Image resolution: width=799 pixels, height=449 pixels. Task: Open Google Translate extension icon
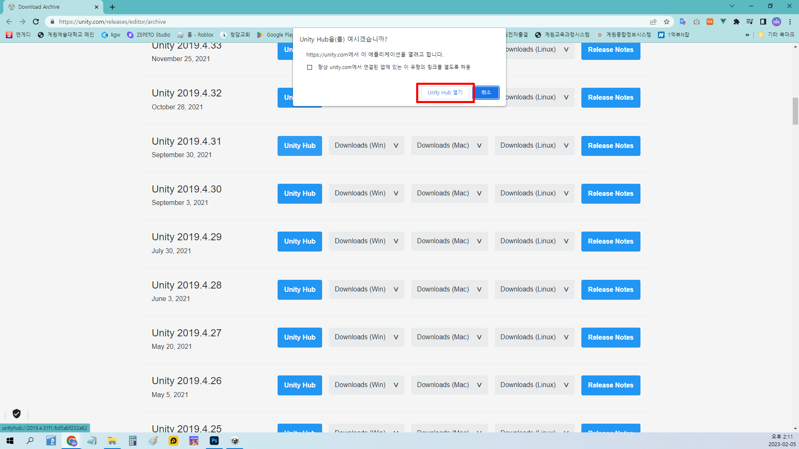pyautogui.click(x=683, y=22)
